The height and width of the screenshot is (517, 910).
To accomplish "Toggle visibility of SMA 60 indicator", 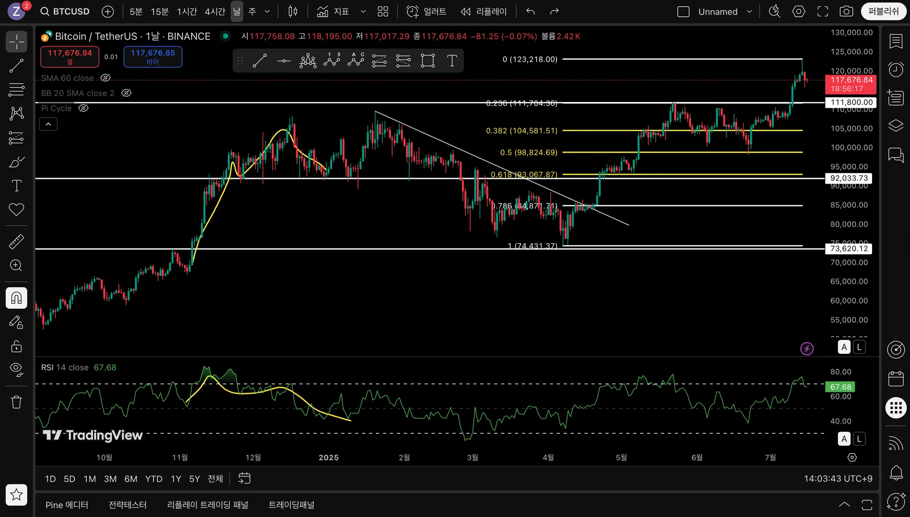I will point(105,78).
